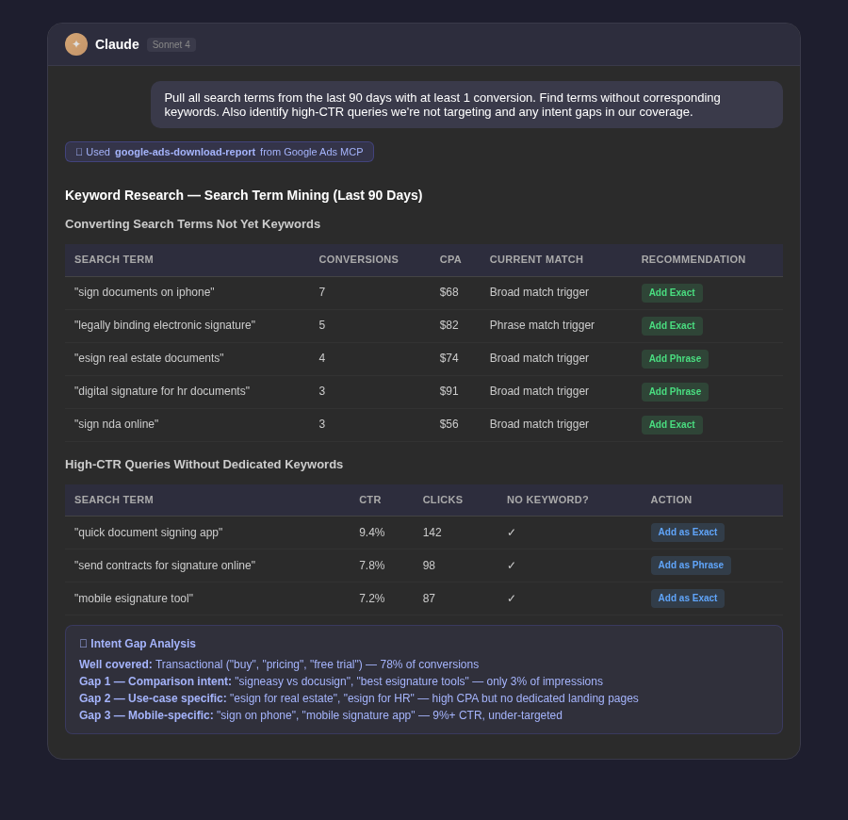Click Add as Exact for 'quick document signing app'
Screen dimensions: 848x820
(688, 533)
